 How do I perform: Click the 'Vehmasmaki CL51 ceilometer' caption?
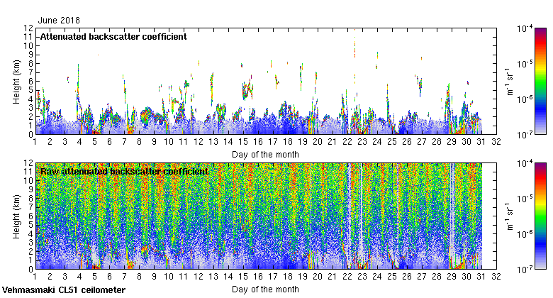coord(64,290)
